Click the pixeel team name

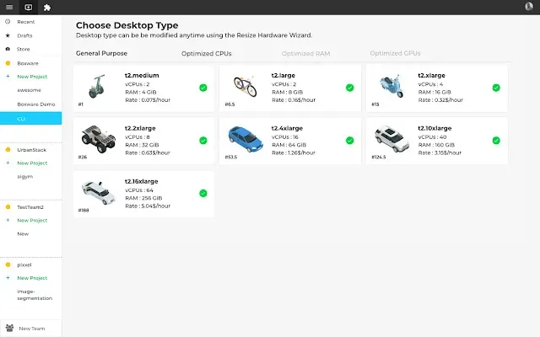point(24,265)
